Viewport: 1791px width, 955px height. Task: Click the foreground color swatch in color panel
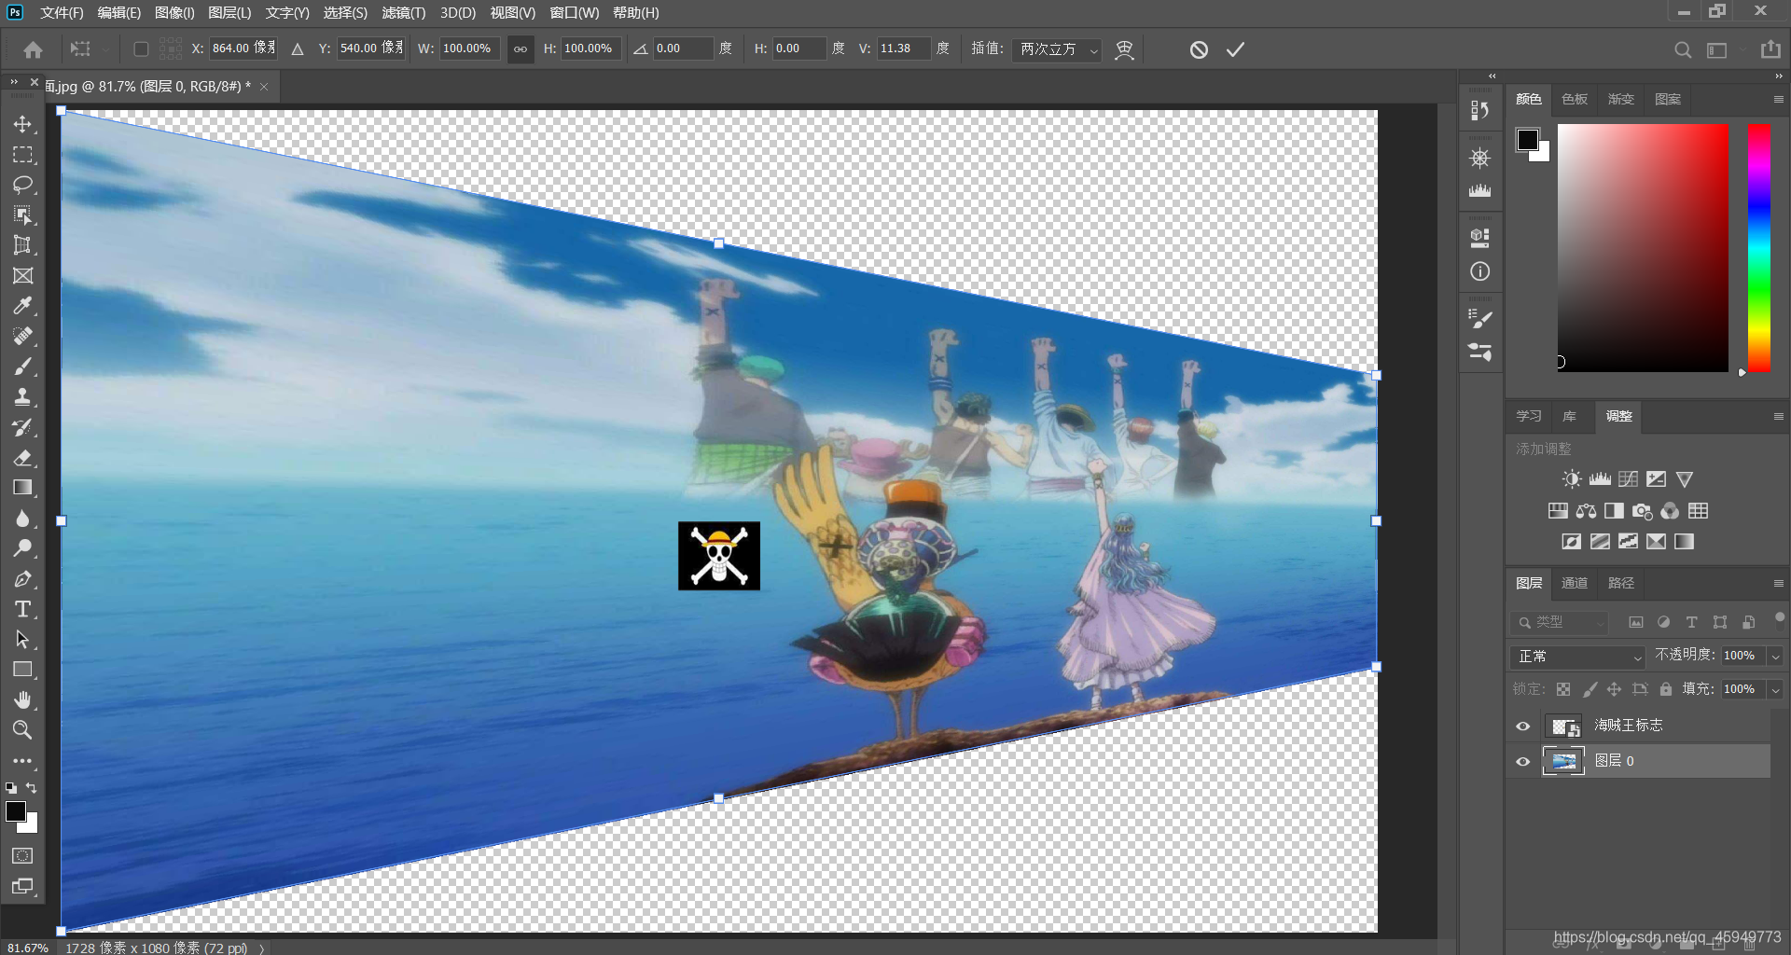[1527, 140]
